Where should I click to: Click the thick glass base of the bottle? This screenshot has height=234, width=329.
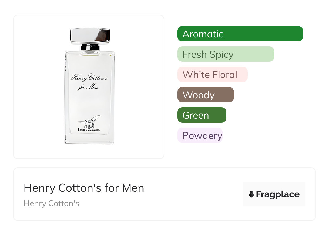point(89,139)
